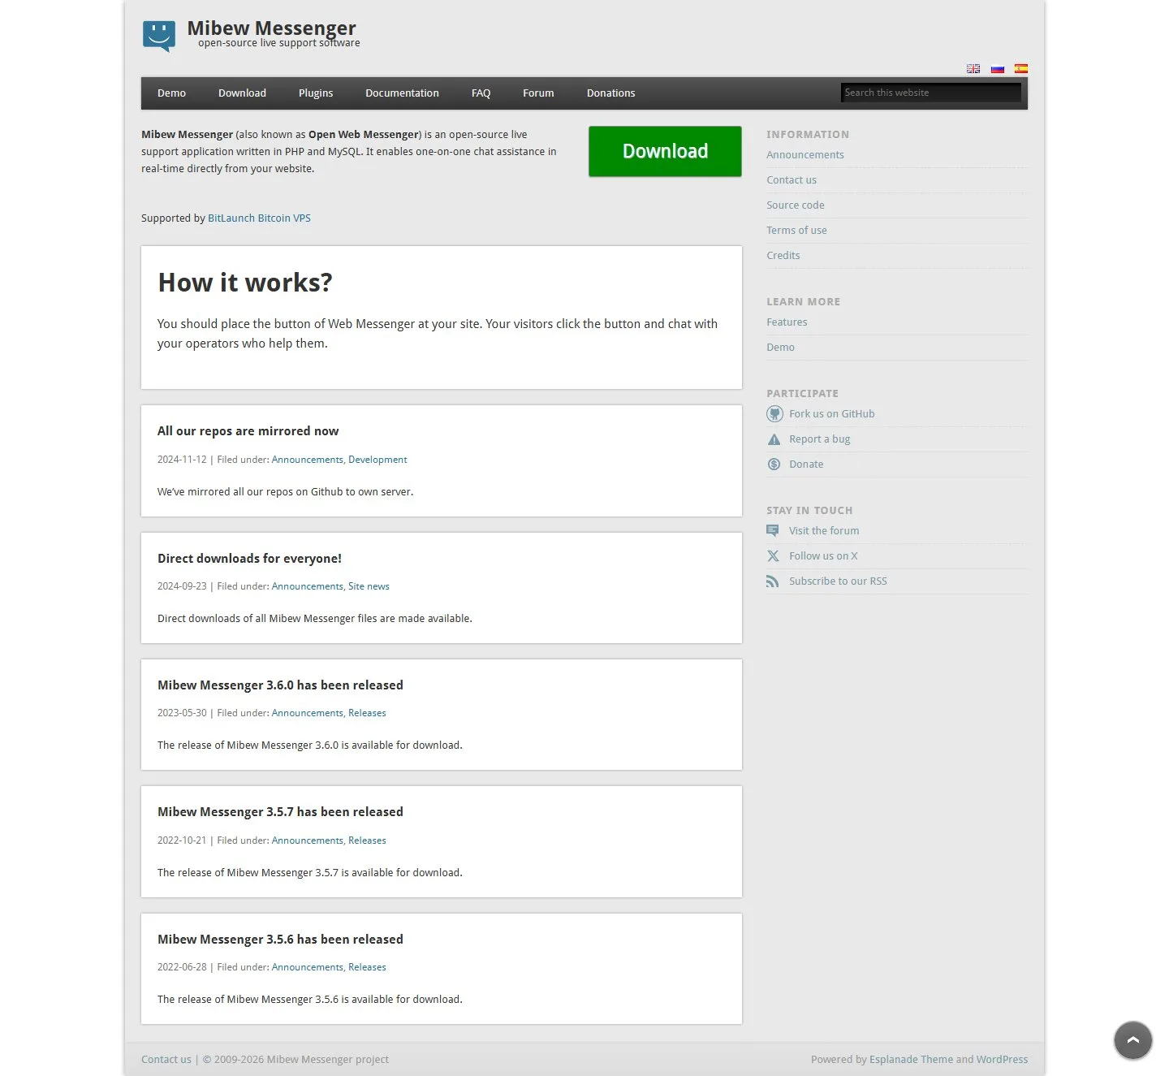Open the Documentation menu item
The image size is (1169, 1076).
tap(402, 93)
